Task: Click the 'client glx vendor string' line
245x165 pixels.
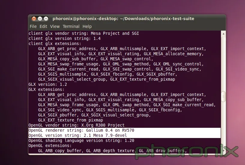Action: click(x=83, y=33)
